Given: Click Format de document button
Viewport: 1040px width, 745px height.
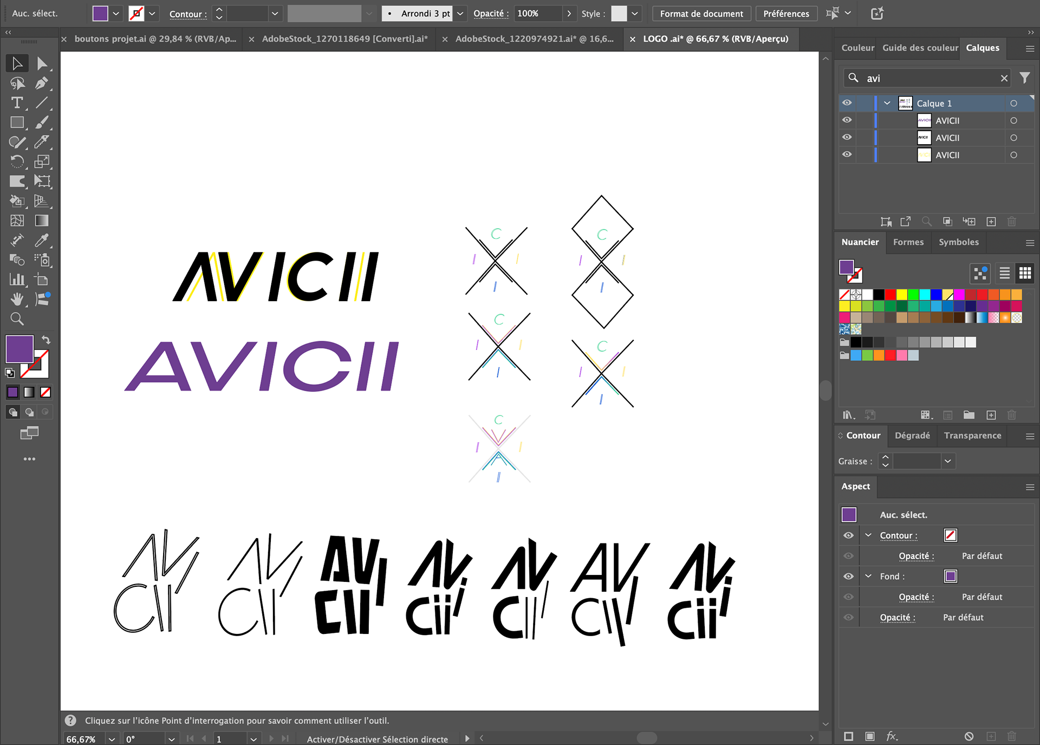Looking at the screenshot, I should [701, 14].
